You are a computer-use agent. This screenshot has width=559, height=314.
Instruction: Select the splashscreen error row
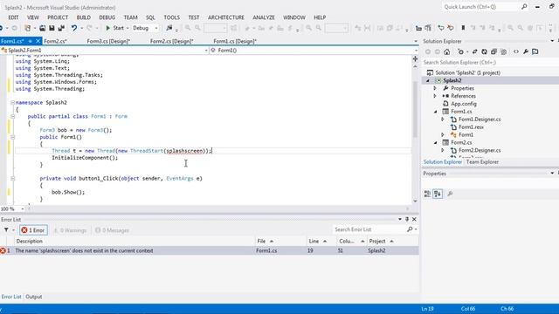tap(210, 250)
